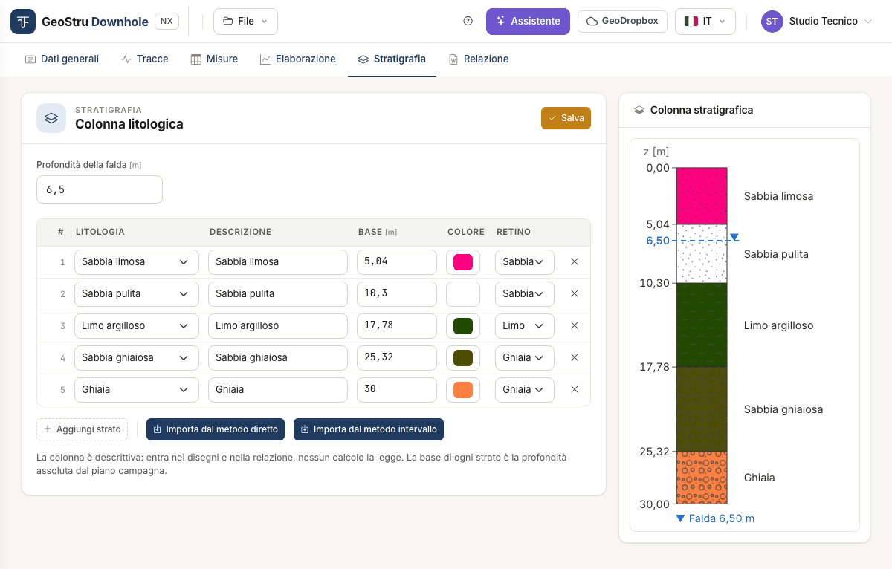This screenshot has height=569, width=892.
Task: Open the help question mark icon
Action: [x=468, y=22]
